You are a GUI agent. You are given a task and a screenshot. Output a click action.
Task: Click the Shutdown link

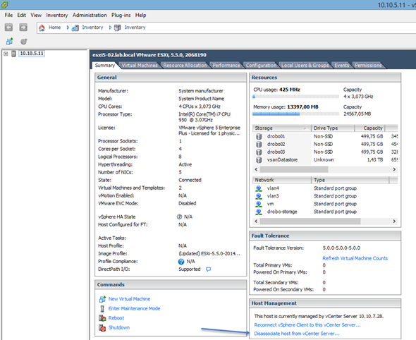point(119,327)
